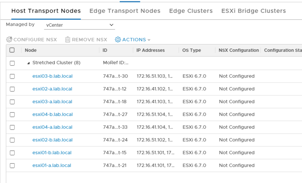Open the esxi02-b.lab.local node details
Screen dimensions: 302x183
point(52,140)
